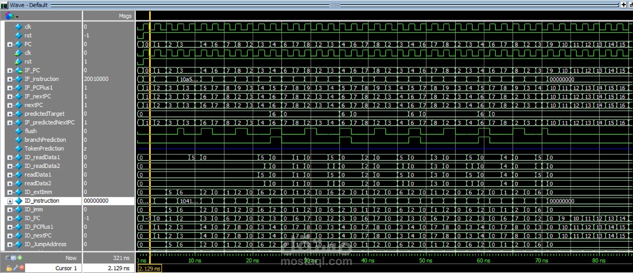Click the IF_PC signal icon with green arrow
Viewport: 633px width, 273px height.
pos(18,70)
